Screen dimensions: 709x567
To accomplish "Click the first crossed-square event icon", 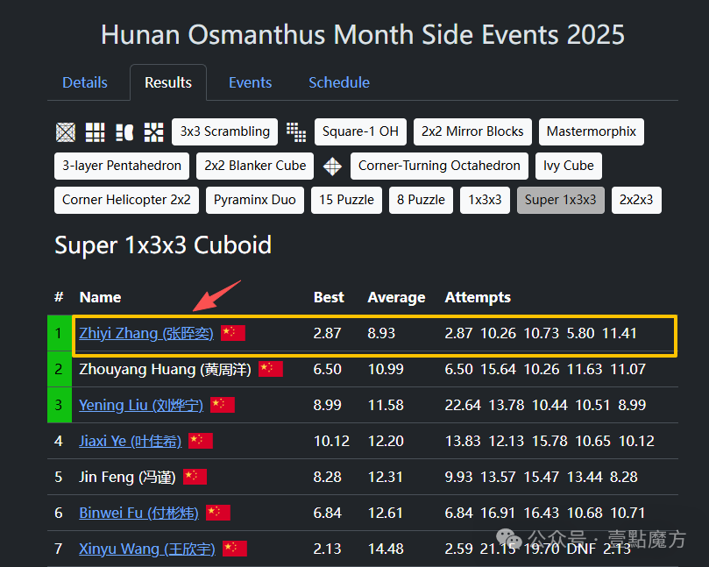I will coord(66,132).
